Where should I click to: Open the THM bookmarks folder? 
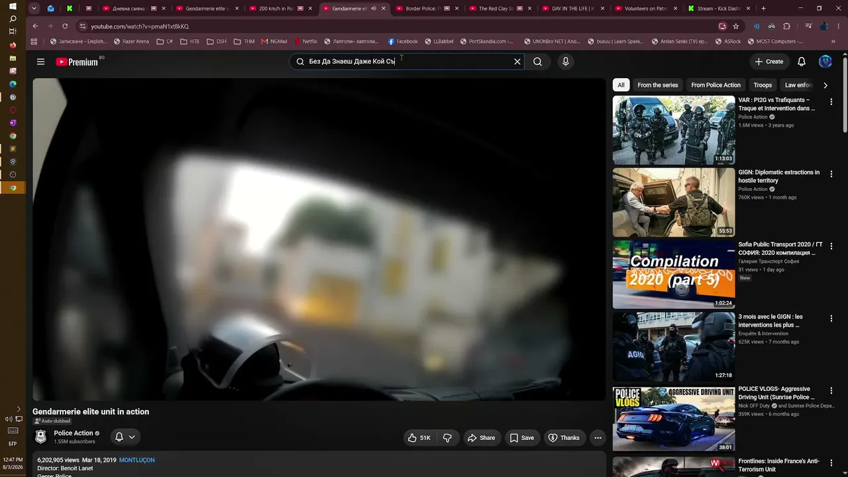point(244,41)
